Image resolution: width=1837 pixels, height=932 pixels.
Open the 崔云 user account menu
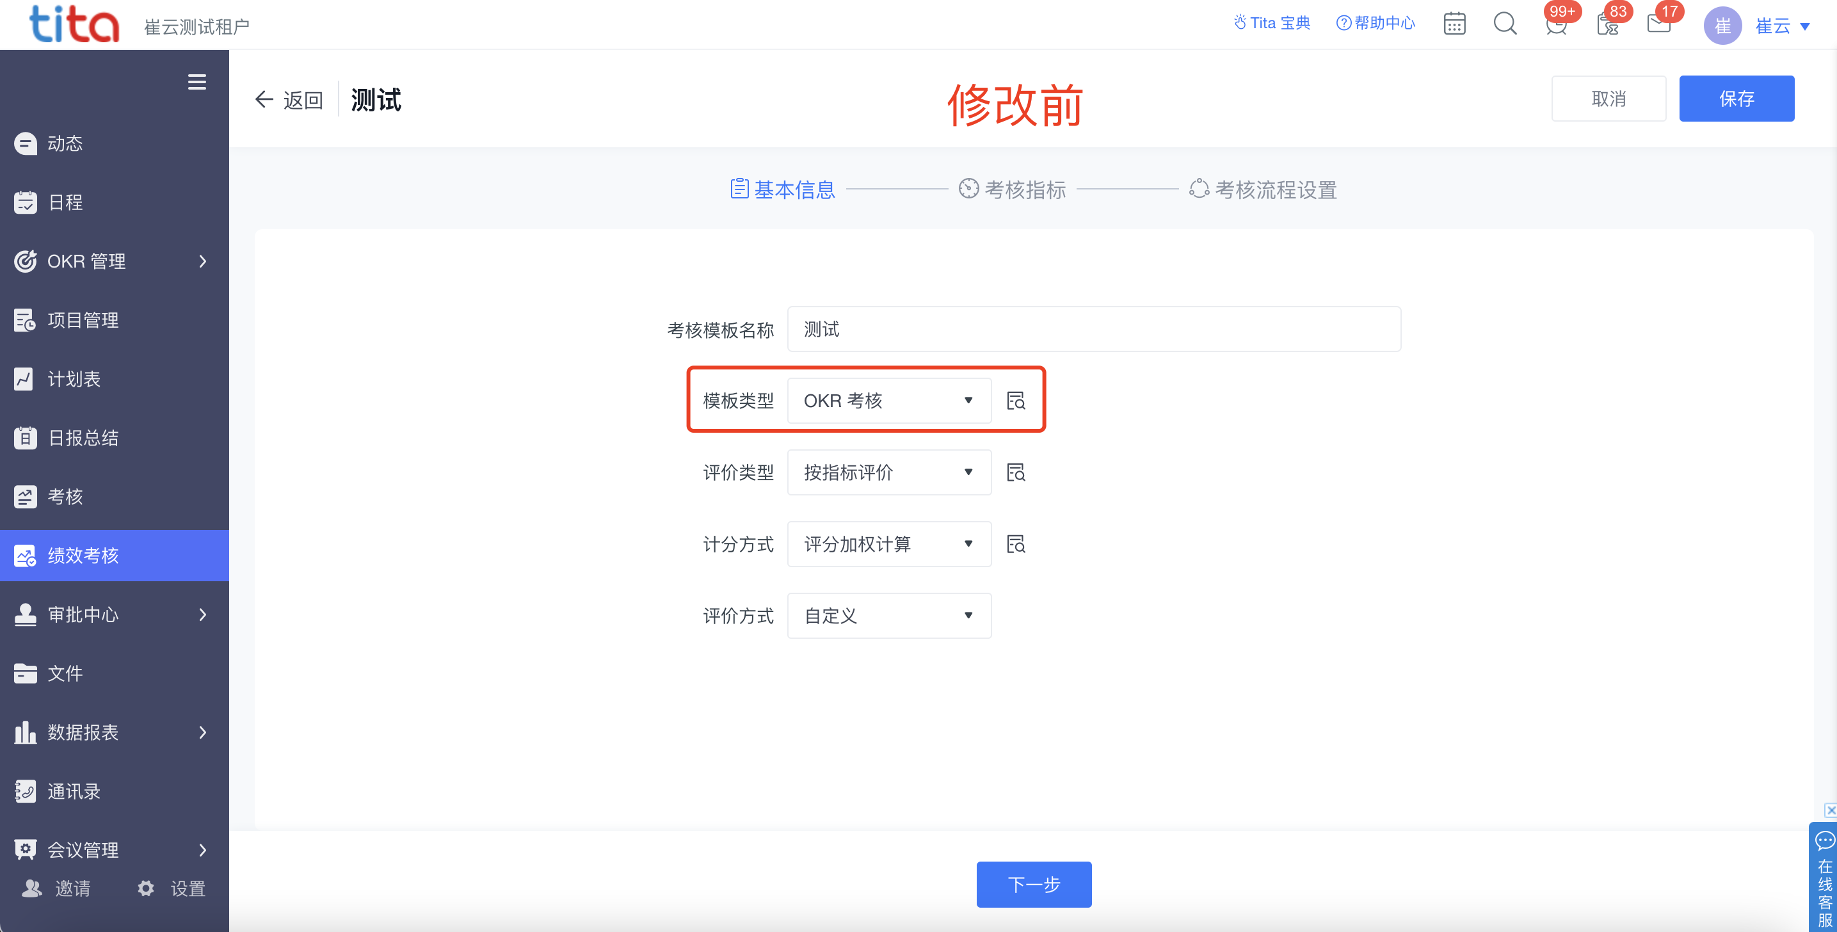1782,26
